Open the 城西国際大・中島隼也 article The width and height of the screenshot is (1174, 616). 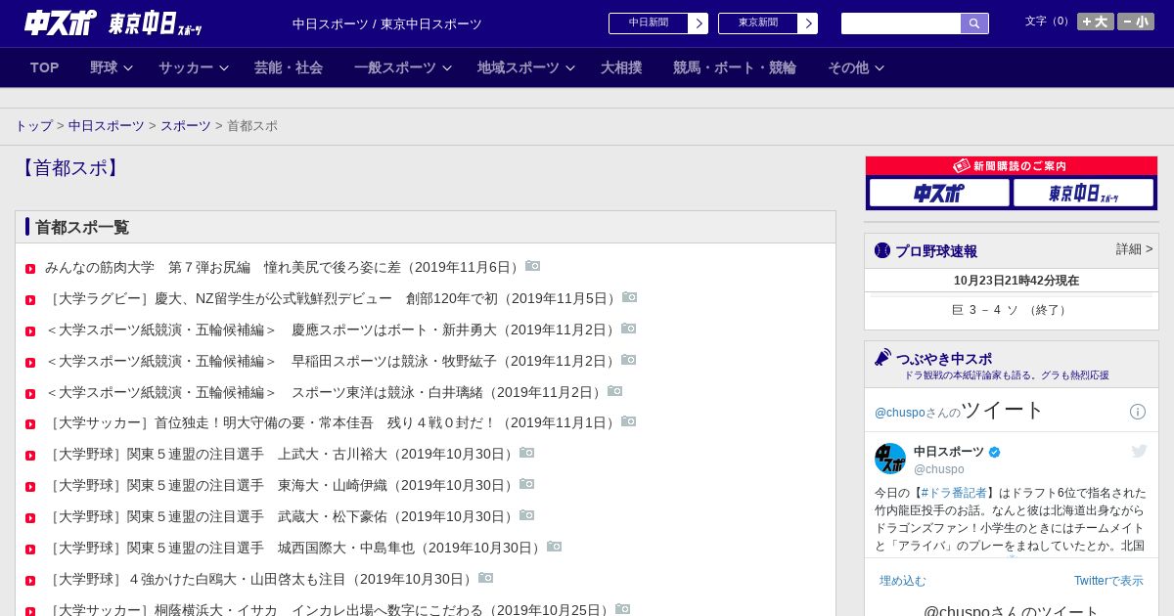click(x=294, y=548)
